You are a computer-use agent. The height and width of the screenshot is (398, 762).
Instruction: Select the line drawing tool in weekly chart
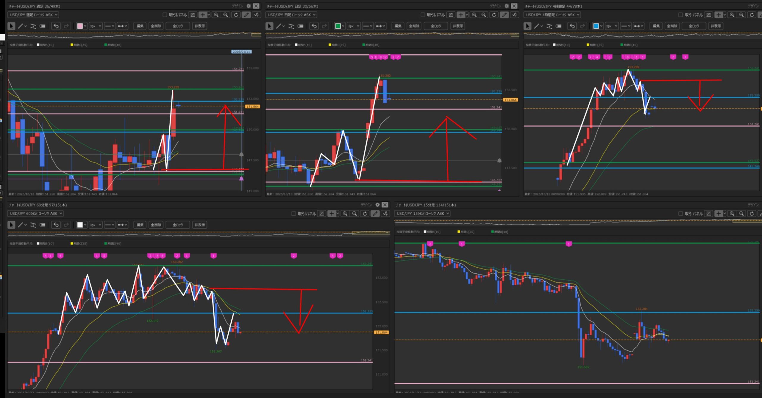pyautogui.click(x=20, y=26)
